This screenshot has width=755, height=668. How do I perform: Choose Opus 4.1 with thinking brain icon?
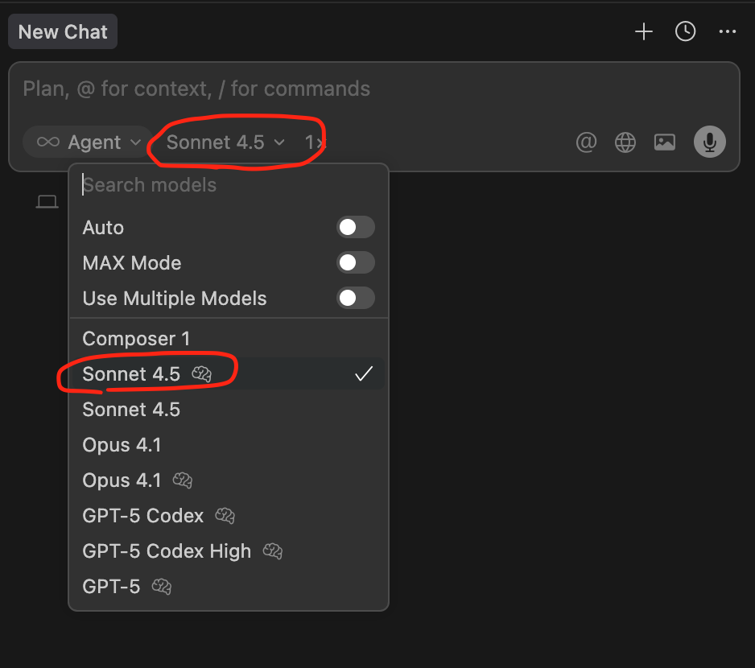tap(137, 480)
